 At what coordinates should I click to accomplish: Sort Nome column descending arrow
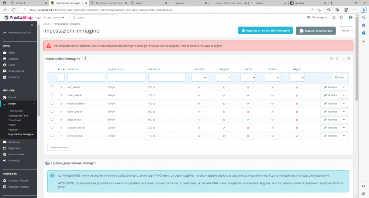coord(76,69)
